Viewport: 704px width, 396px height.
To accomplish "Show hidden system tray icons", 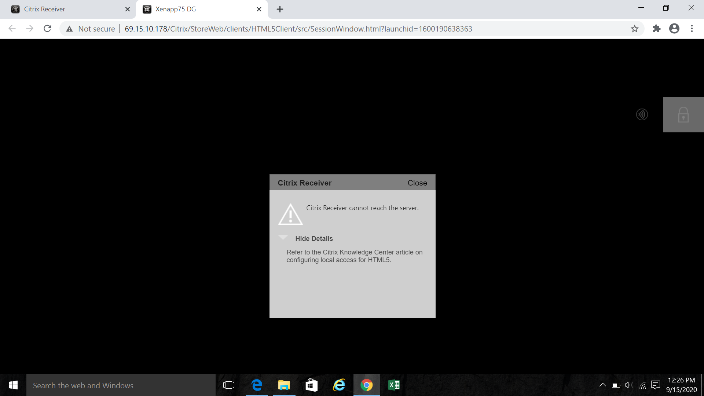I will point(602,385).
